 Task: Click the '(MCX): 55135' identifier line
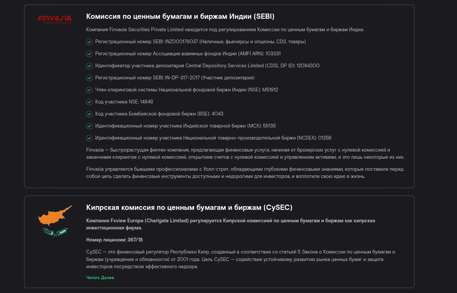pos(186,126)
